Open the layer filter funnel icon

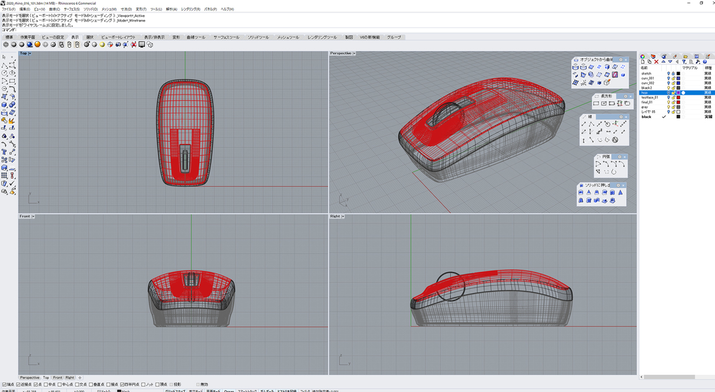pyautogui.click(x=685, y=62)
